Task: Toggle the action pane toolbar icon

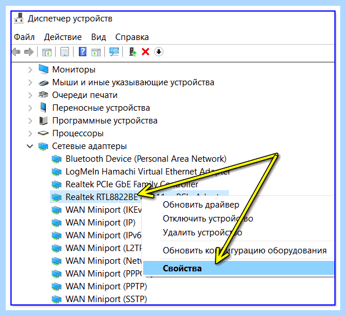Action: (96, 52)
